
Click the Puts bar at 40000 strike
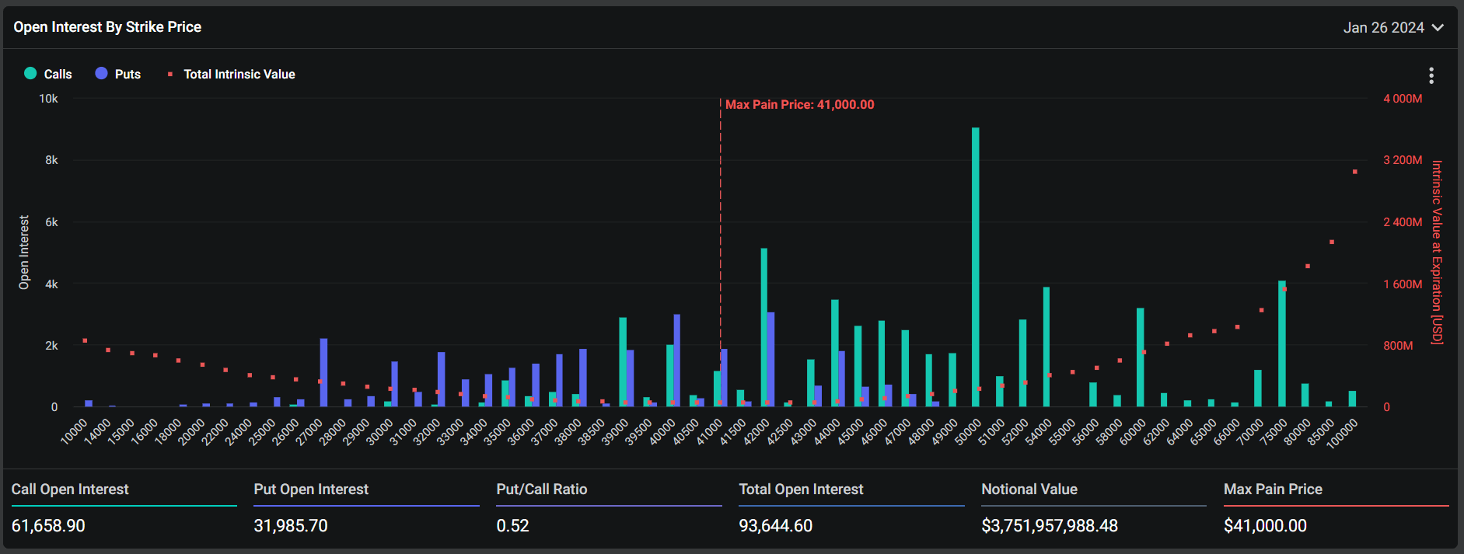677,361
